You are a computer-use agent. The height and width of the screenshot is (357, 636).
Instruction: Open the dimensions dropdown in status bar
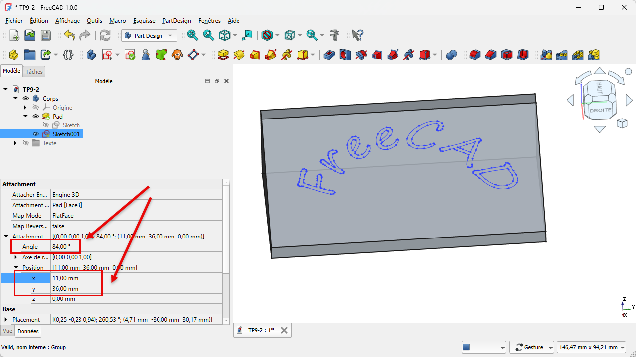[x=591, y=347]
